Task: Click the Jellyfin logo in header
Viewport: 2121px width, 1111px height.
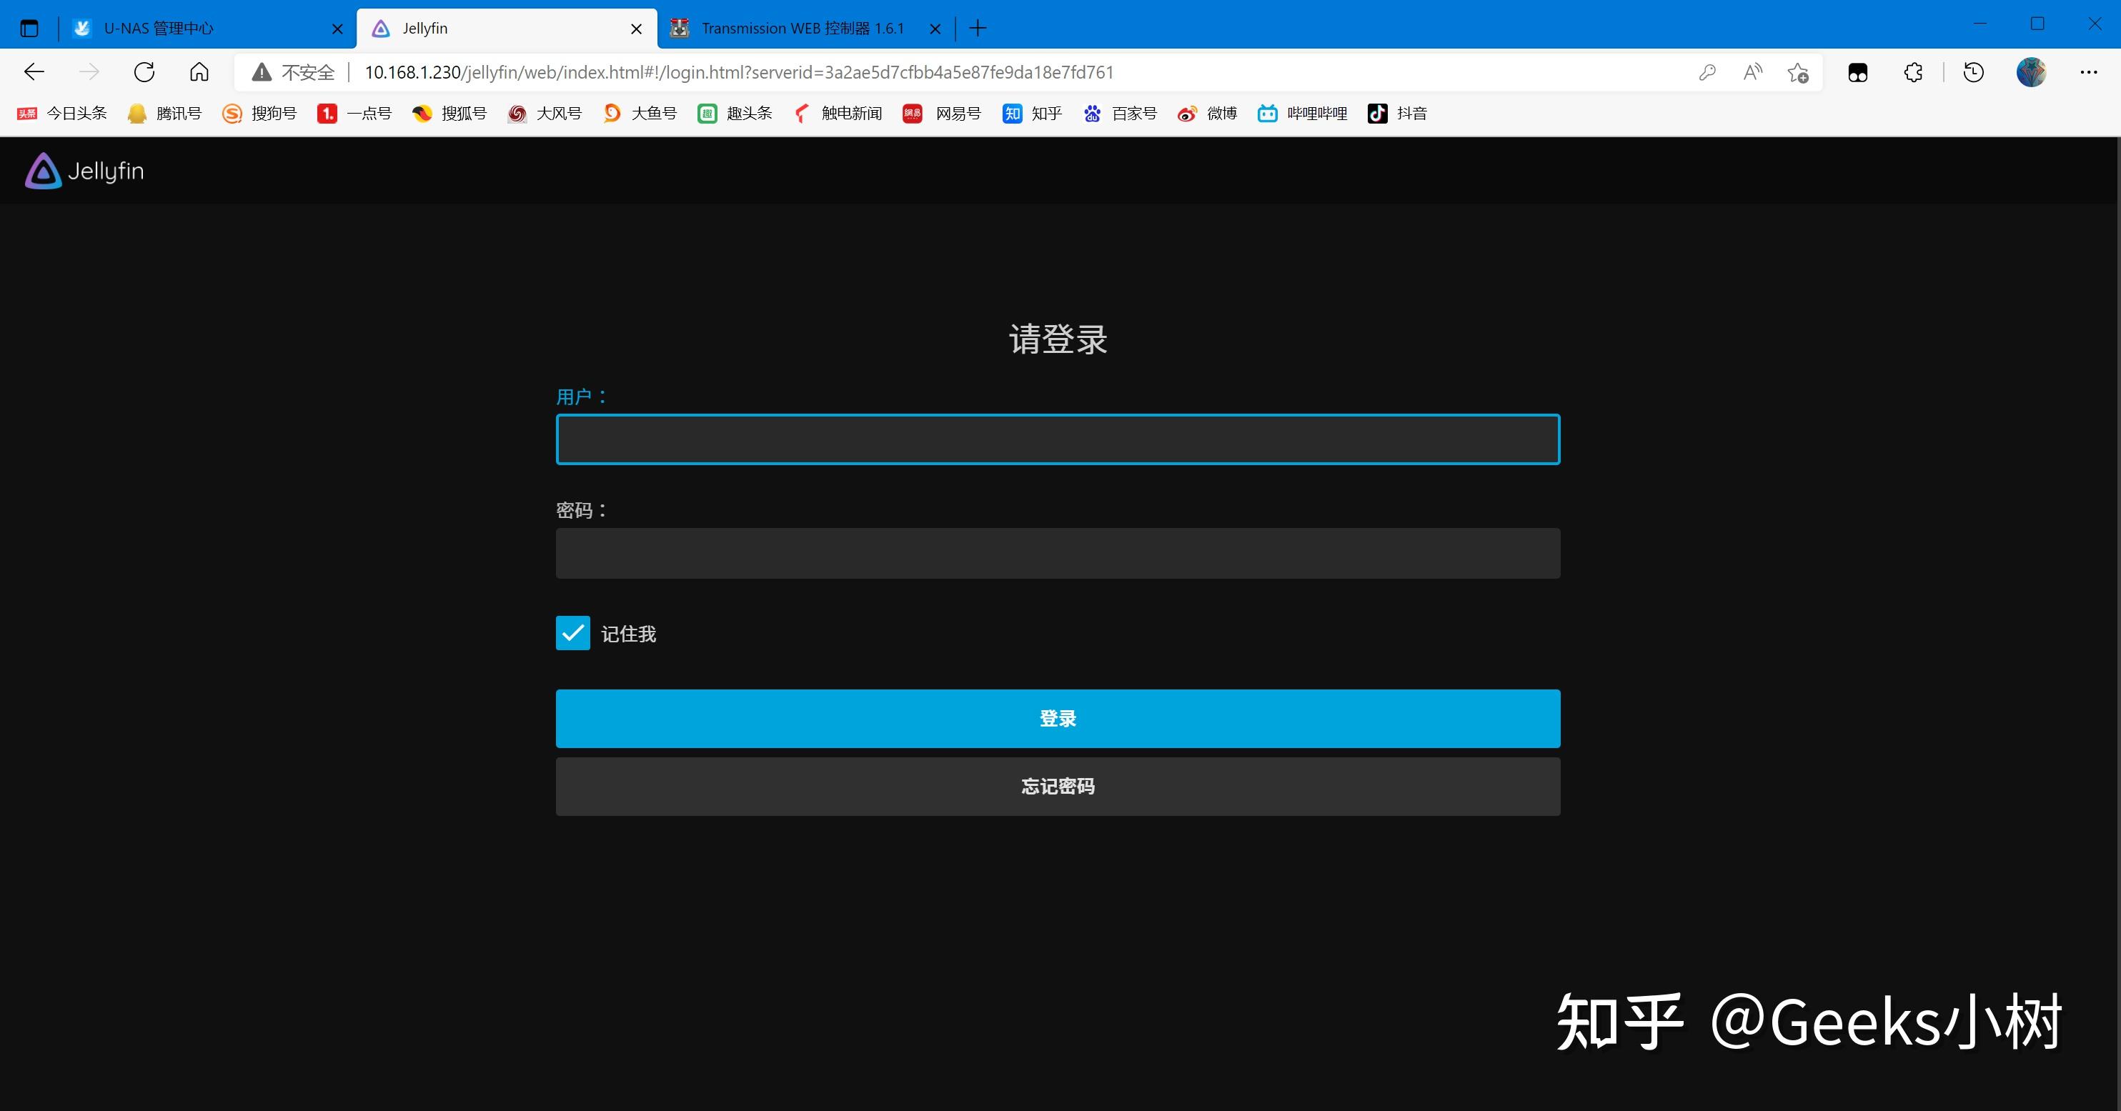Action: (84, 171)
